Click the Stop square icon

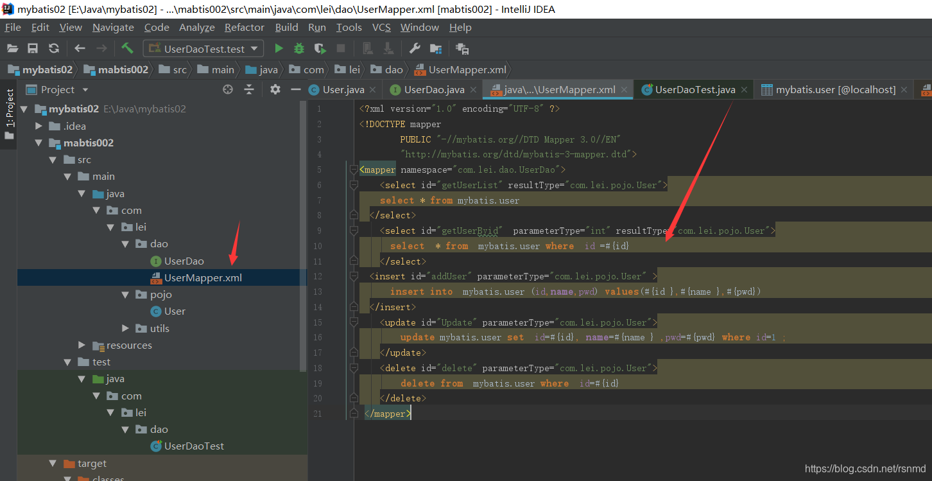341,48
